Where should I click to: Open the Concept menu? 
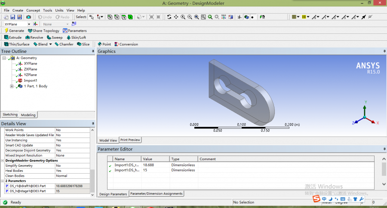[33, 10]
